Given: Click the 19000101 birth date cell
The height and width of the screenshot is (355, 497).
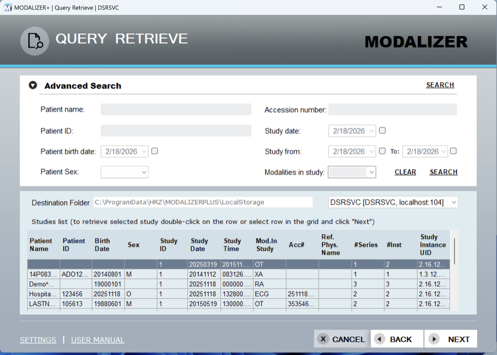Looking at the screenshot, I should click(108, 284).
